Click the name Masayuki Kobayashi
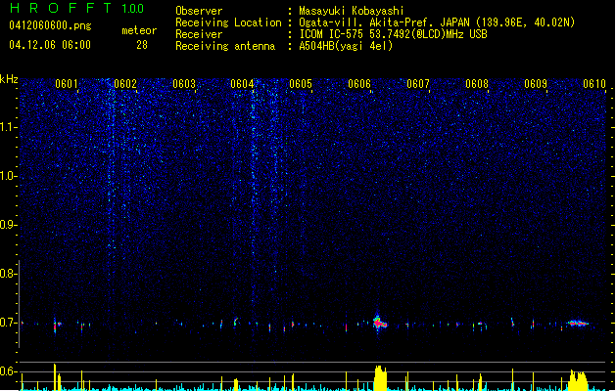 [x=352, y=11]
